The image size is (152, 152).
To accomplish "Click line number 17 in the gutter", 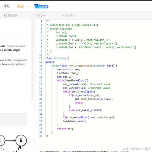I will (41, 81).
